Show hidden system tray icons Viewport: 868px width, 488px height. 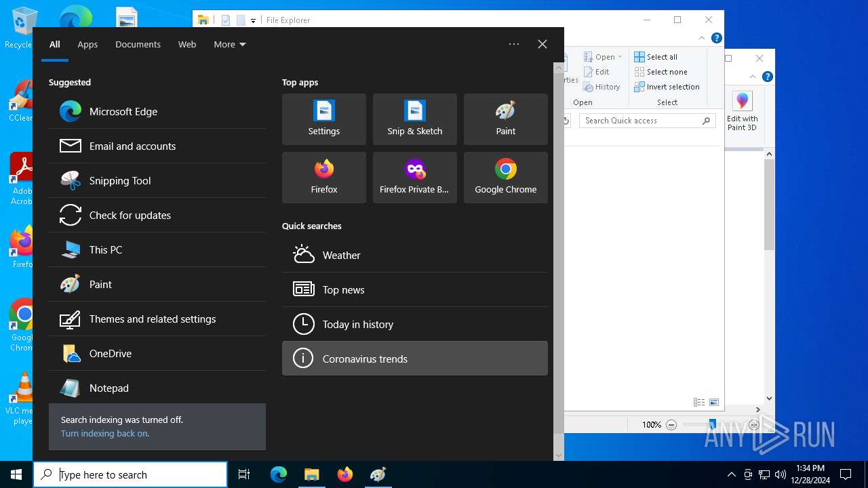(731, 474)
